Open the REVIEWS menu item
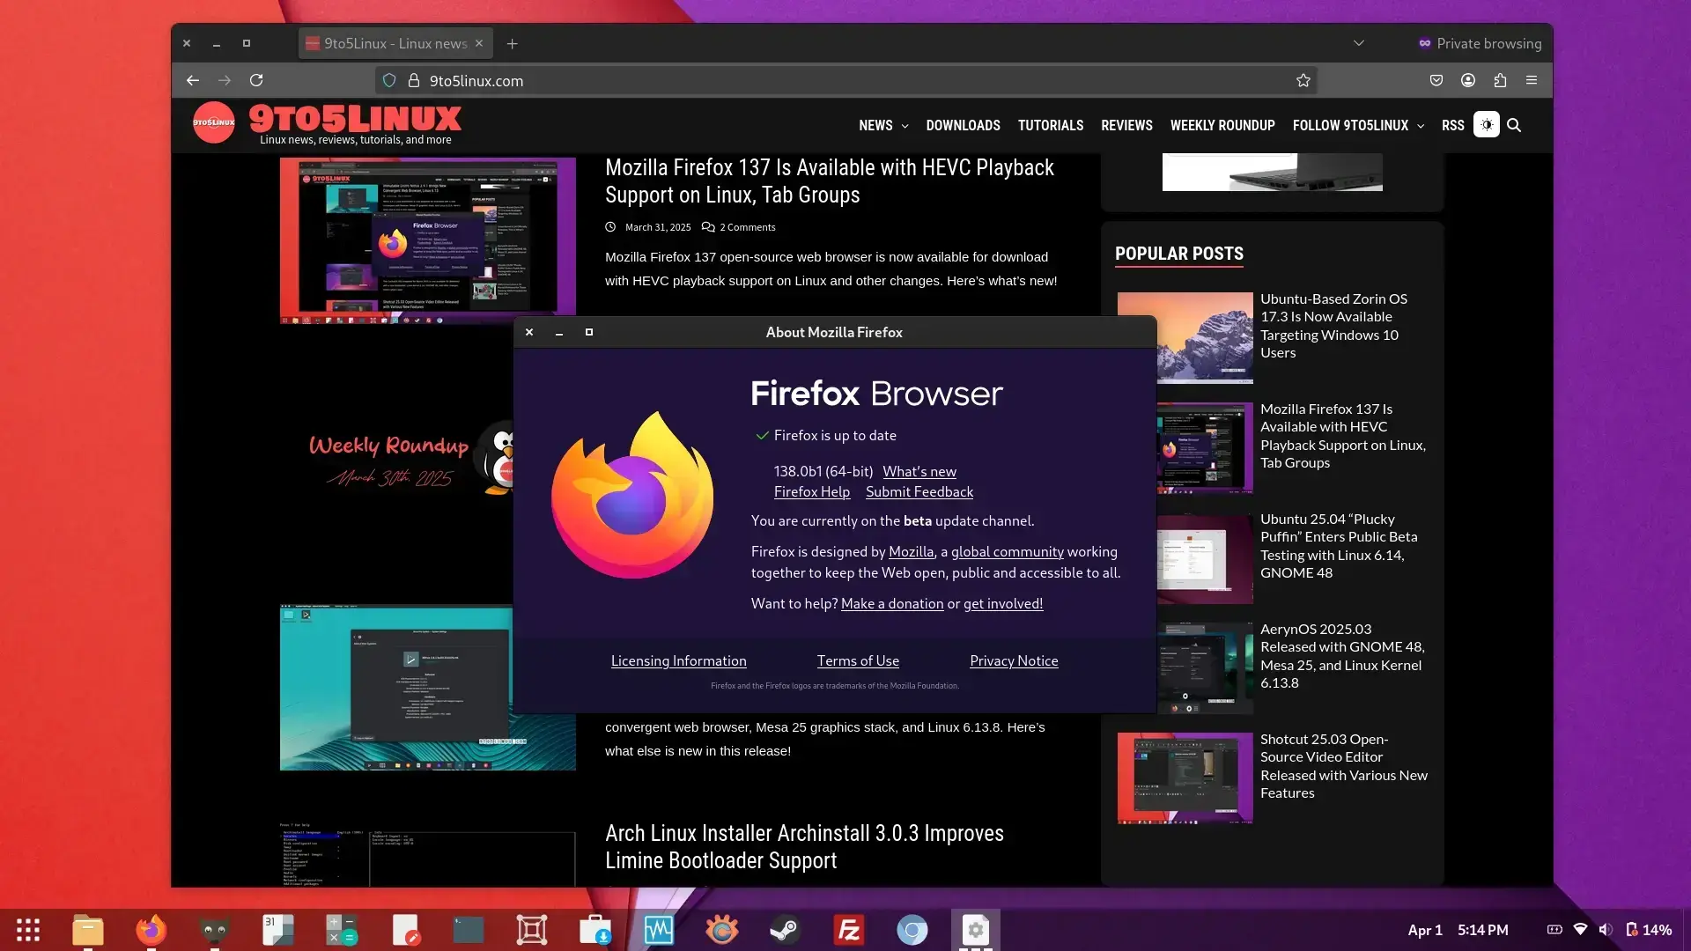Viewport: 1691px width, 951px height. point(1126,125)
